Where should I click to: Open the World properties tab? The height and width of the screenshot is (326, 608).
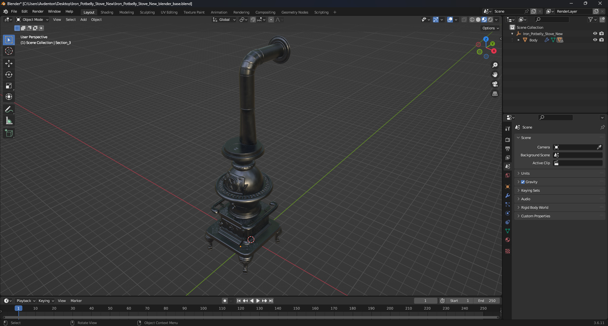tap(508, 175)
